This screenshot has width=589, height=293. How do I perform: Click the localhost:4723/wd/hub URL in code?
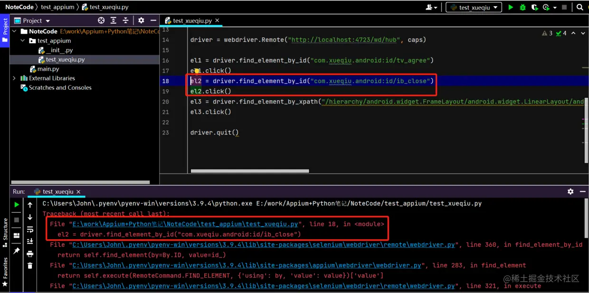(345, 40)
